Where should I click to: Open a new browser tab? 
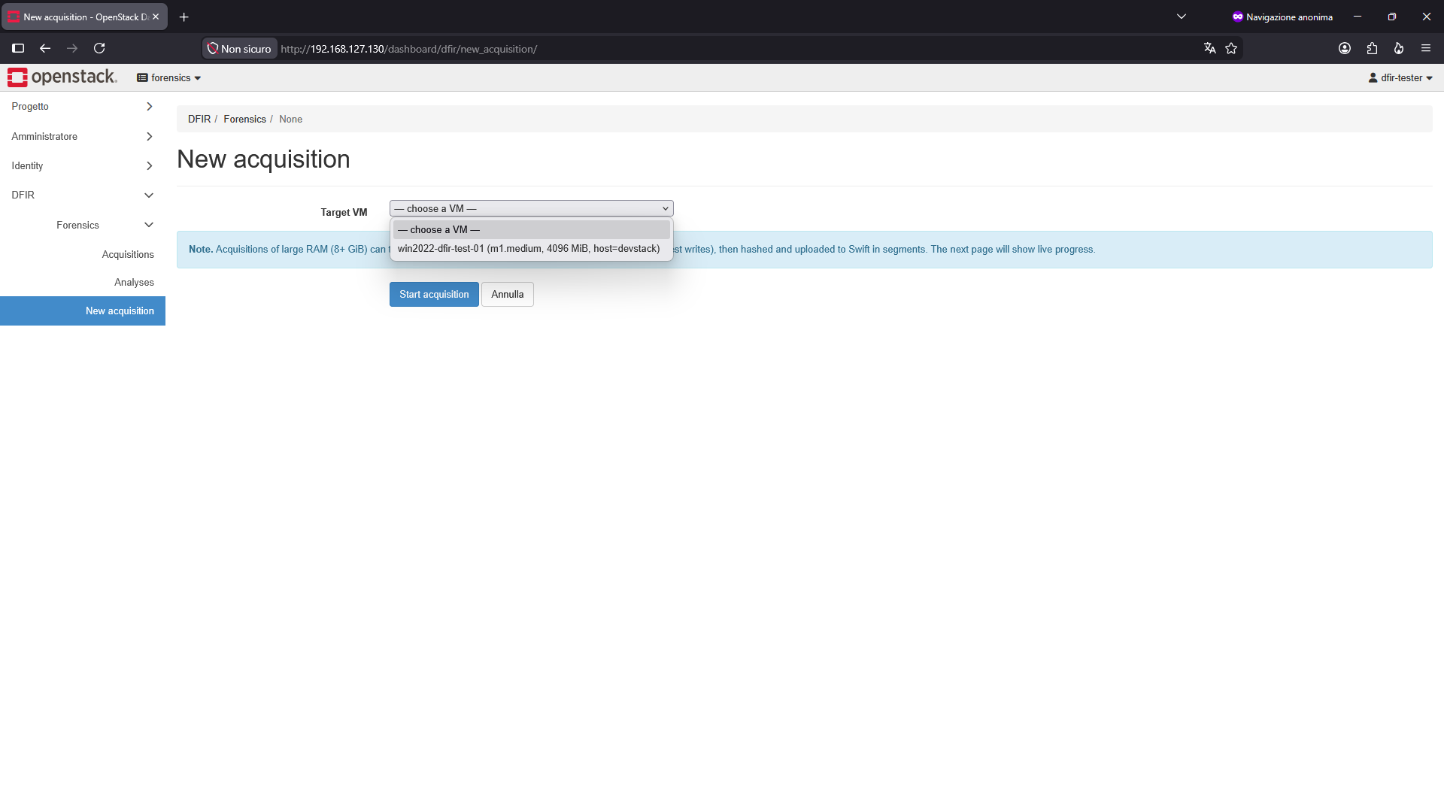click(x=184, y=17)
